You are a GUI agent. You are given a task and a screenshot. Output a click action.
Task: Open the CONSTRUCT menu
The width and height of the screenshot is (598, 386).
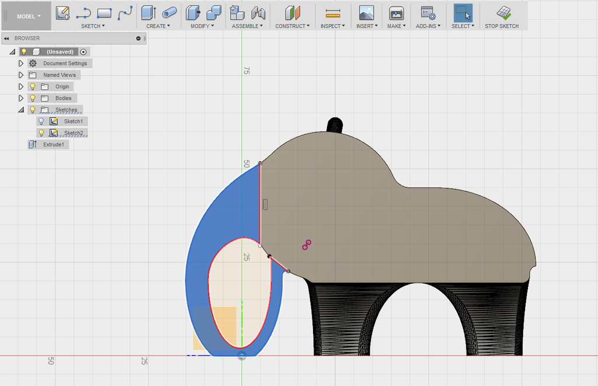click(292, 26)
